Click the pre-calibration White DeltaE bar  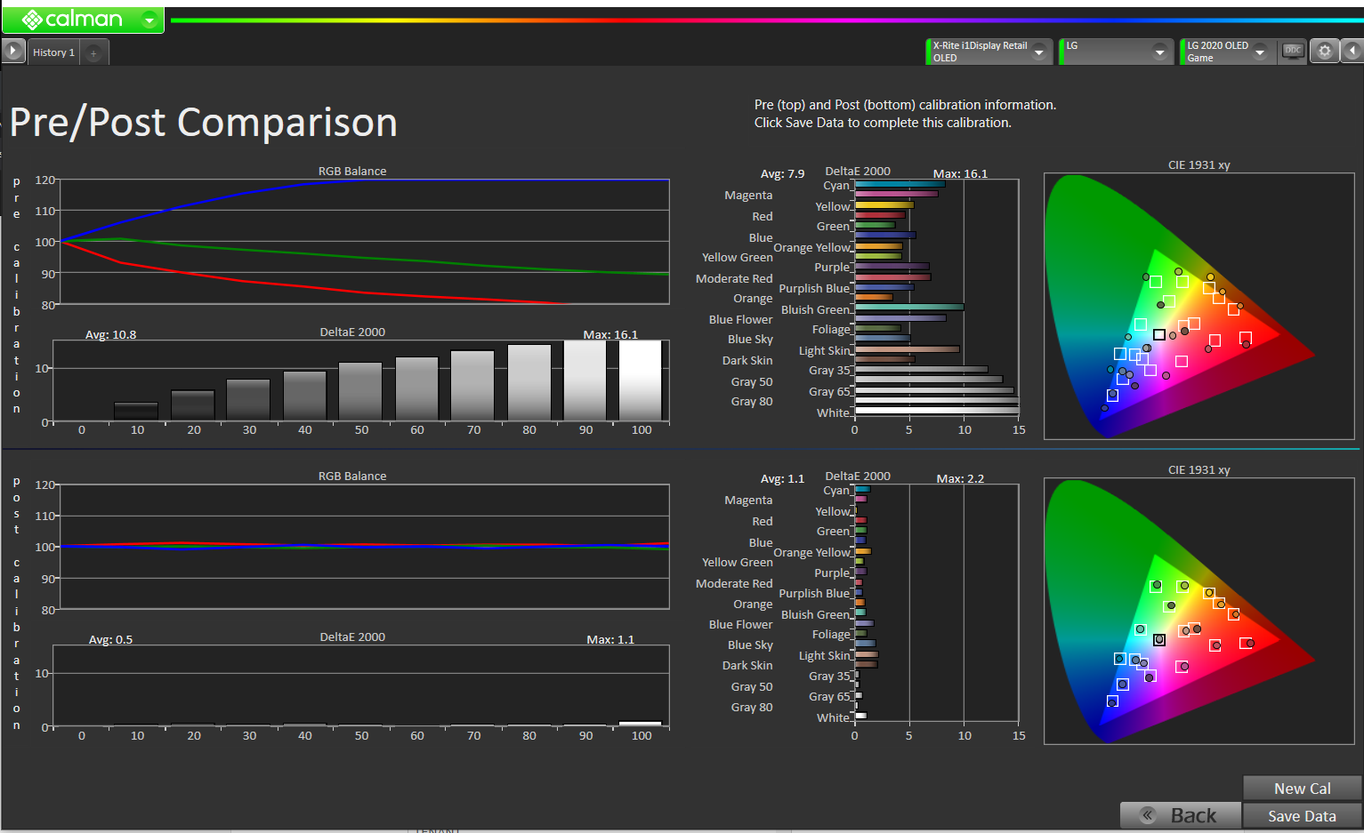tap(936, 411)
